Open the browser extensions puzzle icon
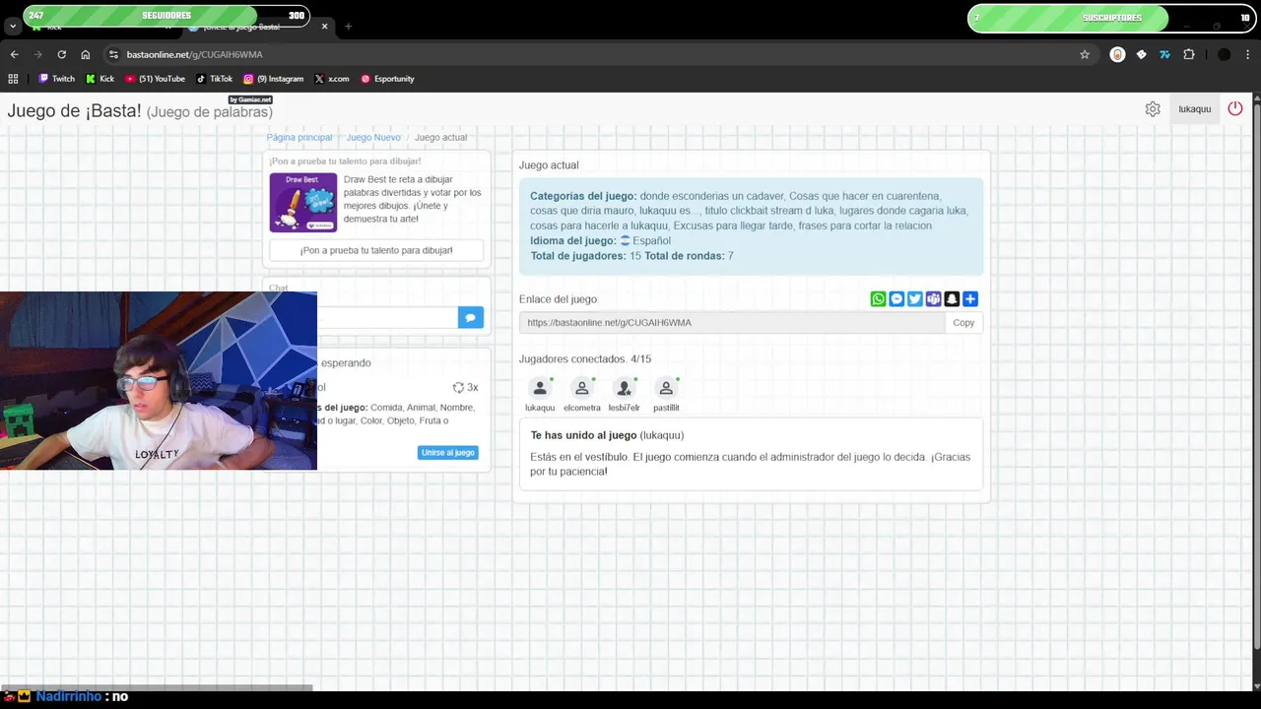 coord(1188,54)
